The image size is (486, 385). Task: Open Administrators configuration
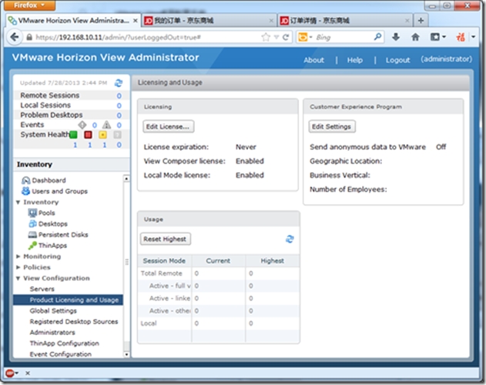(52, 333)
